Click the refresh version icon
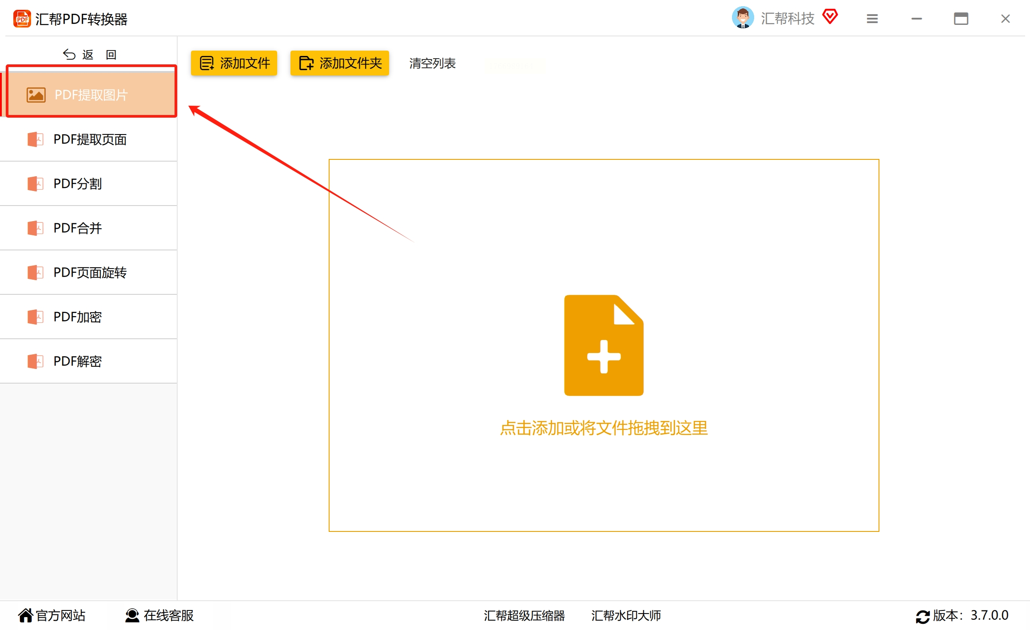Viewport: 1030px width, 630px height. (x=923, y=616)
